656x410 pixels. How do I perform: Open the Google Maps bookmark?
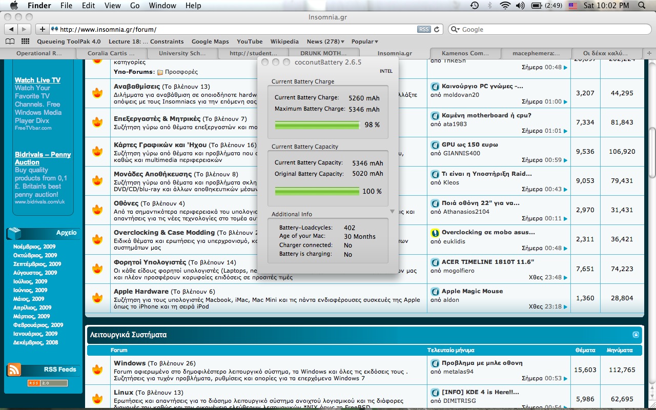210,42
